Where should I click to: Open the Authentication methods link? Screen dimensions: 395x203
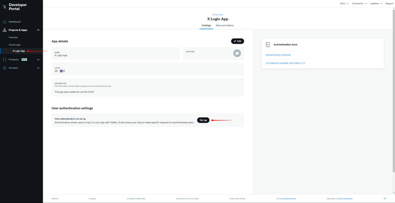click(x=278, y=55)
